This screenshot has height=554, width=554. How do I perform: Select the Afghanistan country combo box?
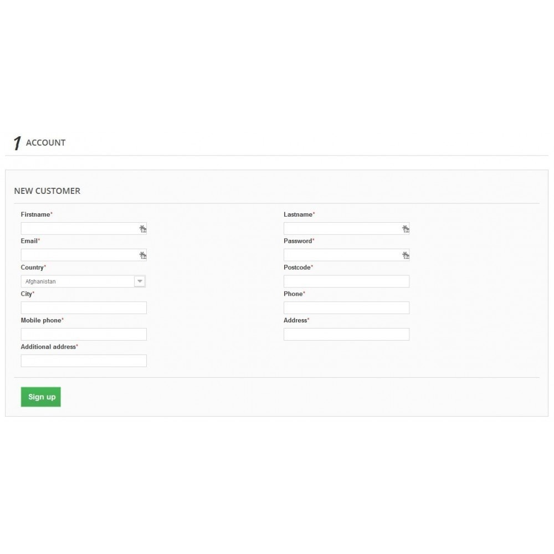tap(84, 281)
